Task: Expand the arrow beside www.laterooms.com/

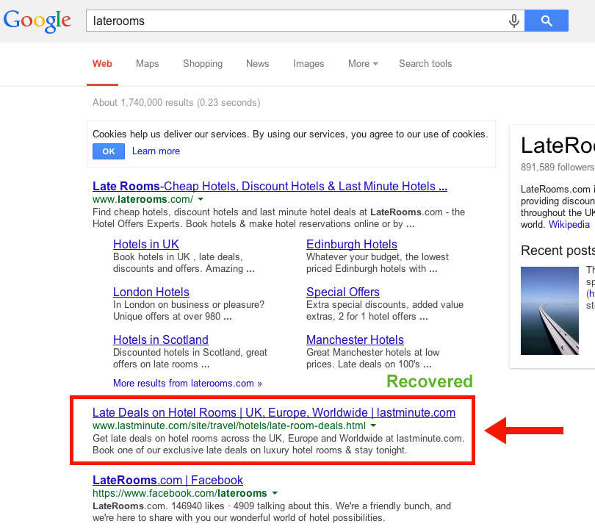Action: [201, 199]
